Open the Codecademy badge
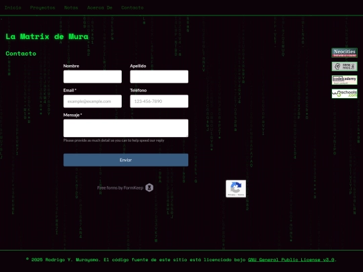Viewport: 363px width, 272px height. coord(344,80)
